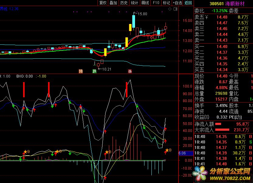Image resolution: width=253 pixels, height=183 pixels.
Task: Toggle 叠加 overlay mode
Action: click(x=113, y=3)
